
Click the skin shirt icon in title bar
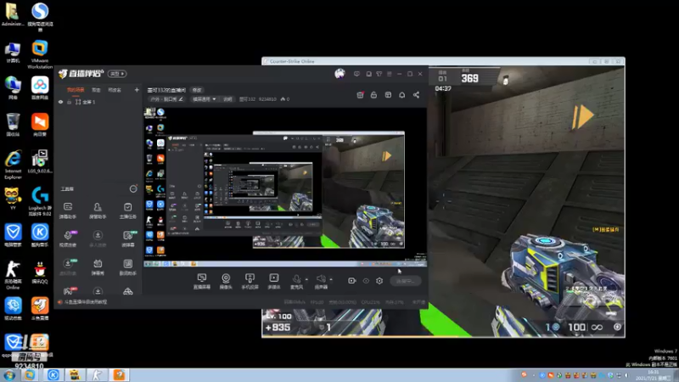coord(379,74)
